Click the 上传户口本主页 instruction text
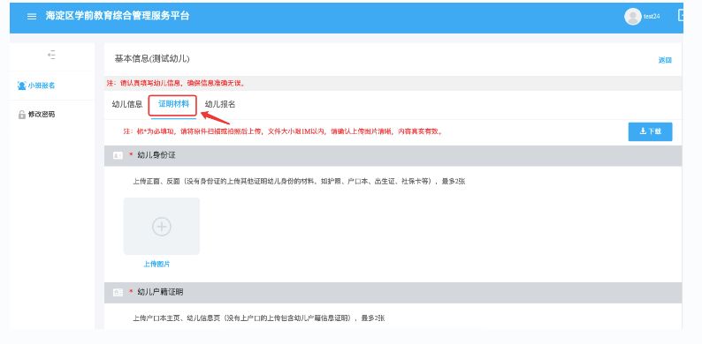 258,318
